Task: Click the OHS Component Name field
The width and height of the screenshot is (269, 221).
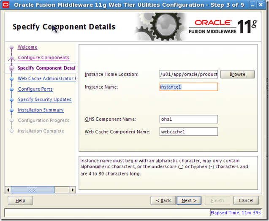Action: pyautogui.click(x=188, y=119)
